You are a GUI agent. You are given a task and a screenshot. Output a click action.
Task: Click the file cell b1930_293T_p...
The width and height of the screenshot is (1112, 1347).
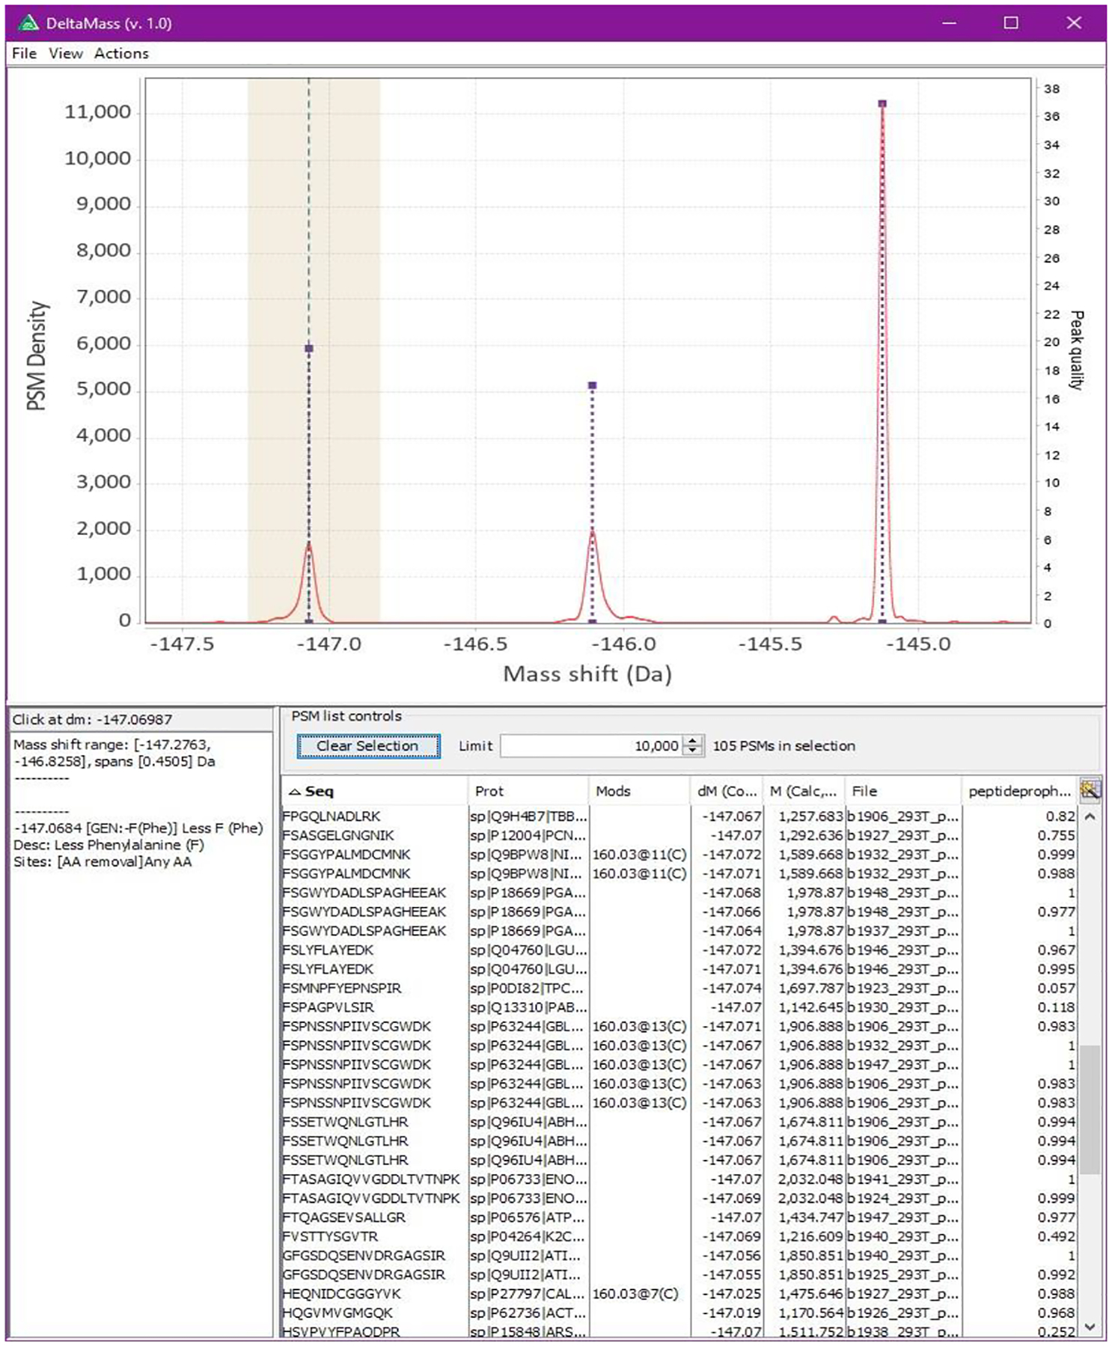click(902, 1007)
